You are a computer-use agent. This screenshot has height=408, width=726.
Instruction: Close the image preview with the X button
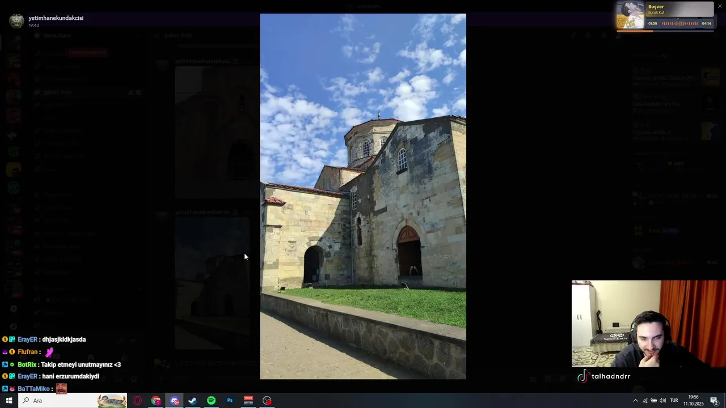tap(720, 6)
